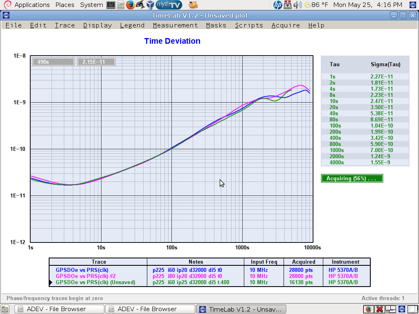419x314 pixels.
Task: Expand the Places menu
Action: (65, 5)
